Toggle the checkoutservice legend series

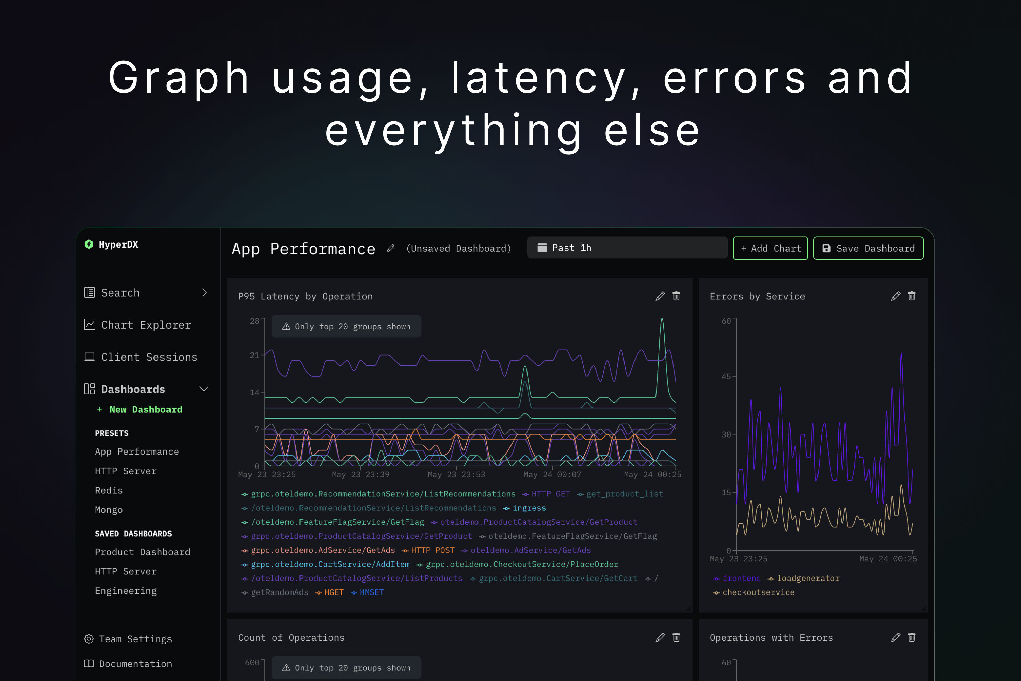tap(754, 592)
